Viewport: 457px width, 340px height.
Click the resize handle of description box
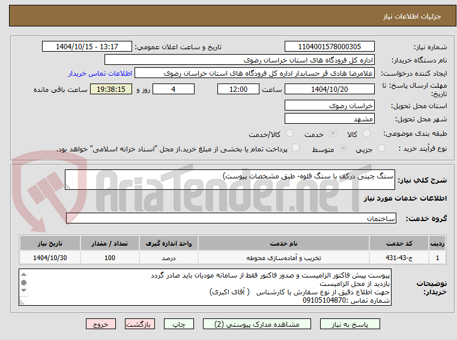coord(68,187)
